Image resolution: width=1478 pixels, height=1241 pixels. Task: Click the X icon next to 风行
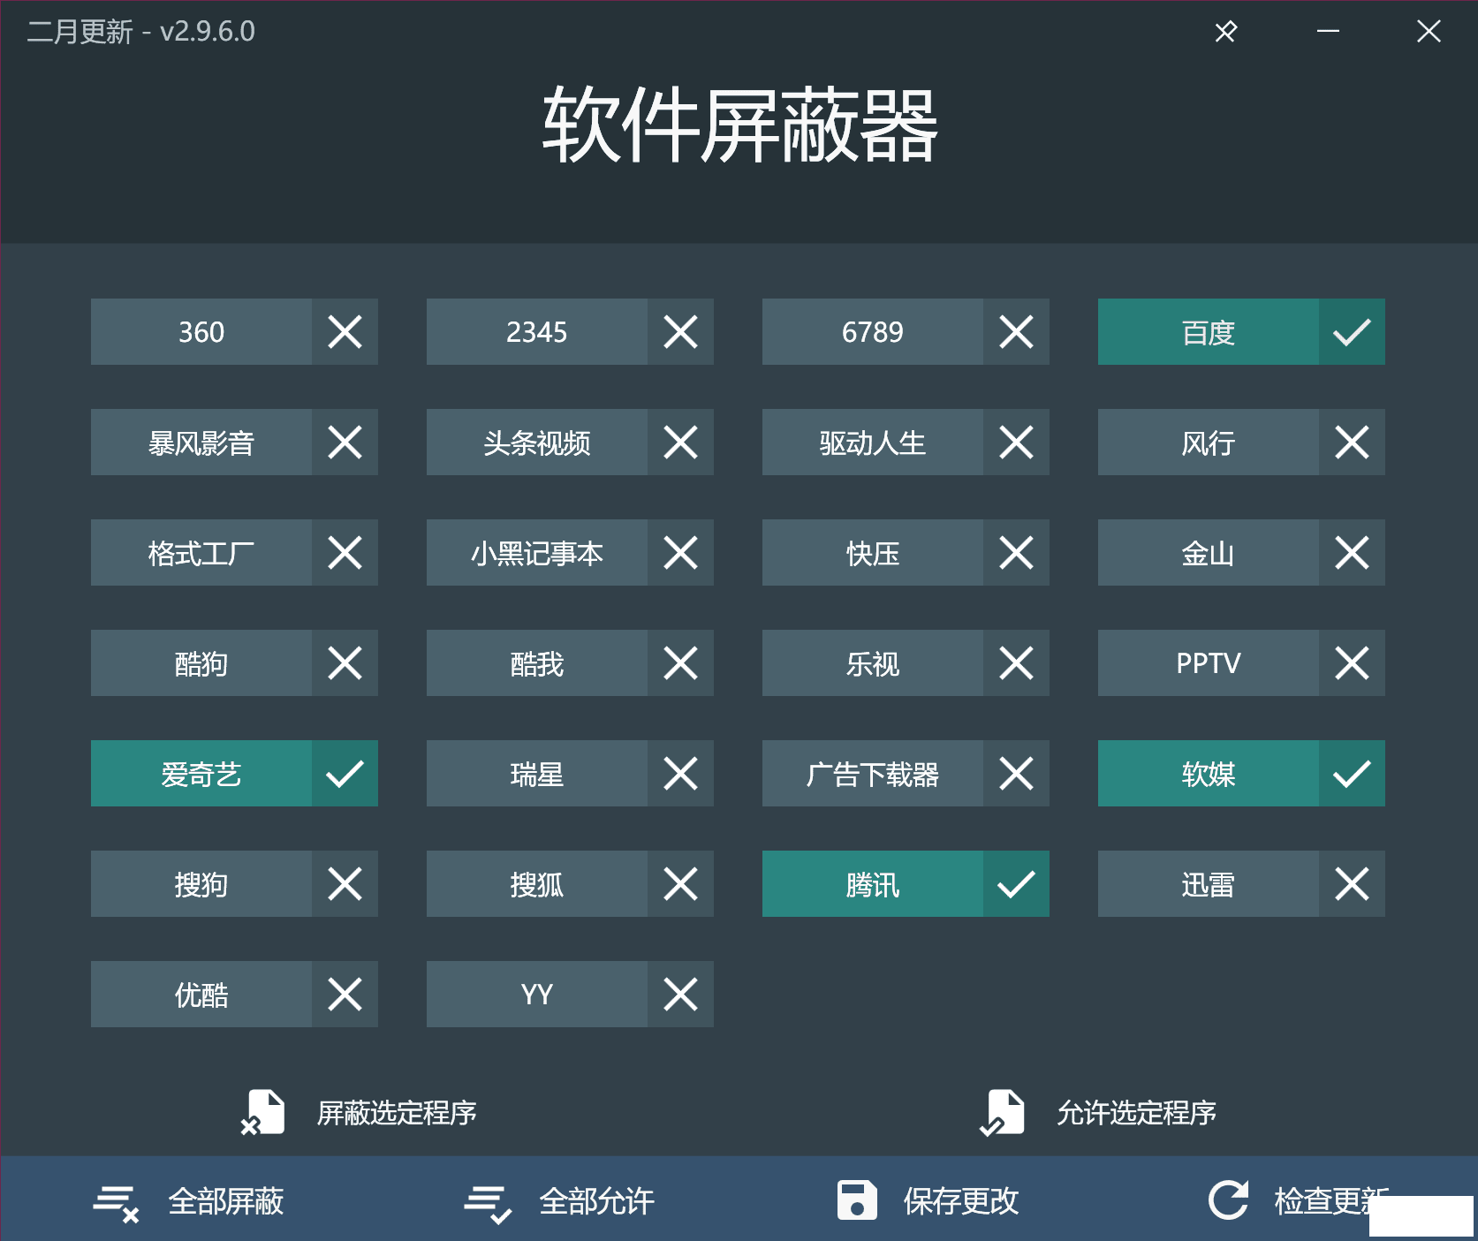point(1352,443)
